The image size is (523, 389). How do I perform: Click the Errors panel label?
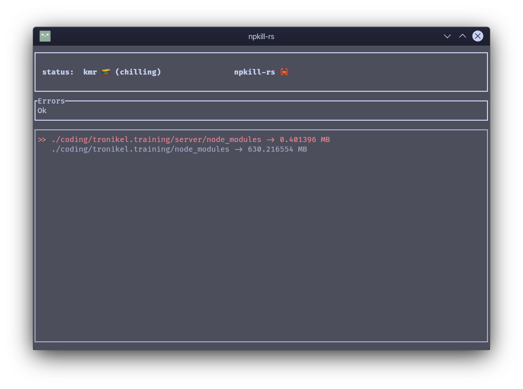(x=51, y=101)
